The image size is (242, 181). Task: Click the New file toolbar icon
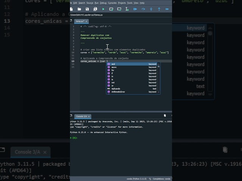click(71, 9)
